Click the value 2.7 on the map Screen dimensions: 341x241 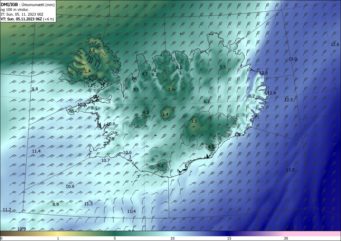tap(87, 71)
